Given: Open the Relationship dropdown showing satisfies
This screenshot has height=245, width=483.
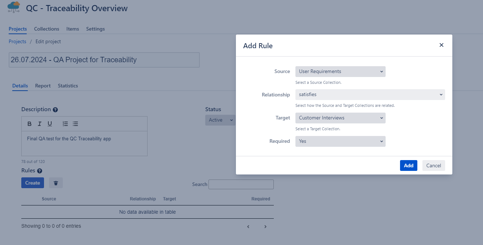Looking at the screenshot, I should click(370, 95).
